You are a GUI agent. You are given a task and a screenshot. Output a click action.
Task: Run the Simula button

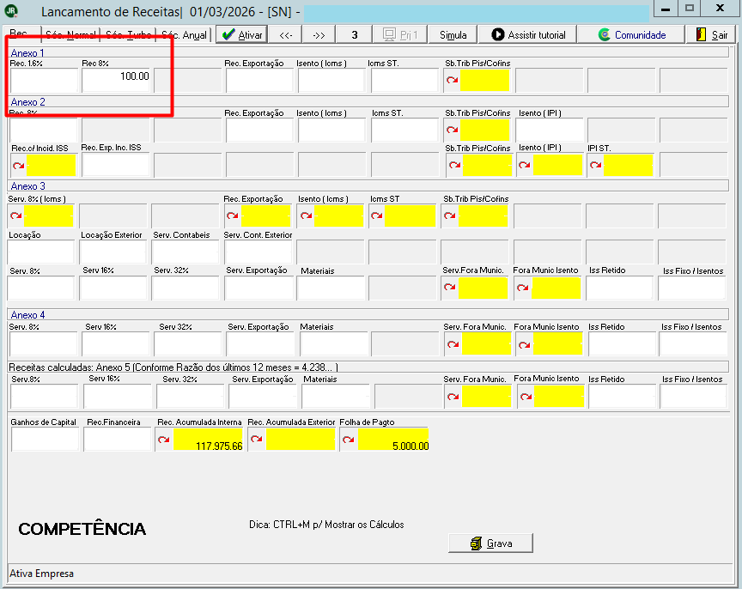click(x=453, y=34)
